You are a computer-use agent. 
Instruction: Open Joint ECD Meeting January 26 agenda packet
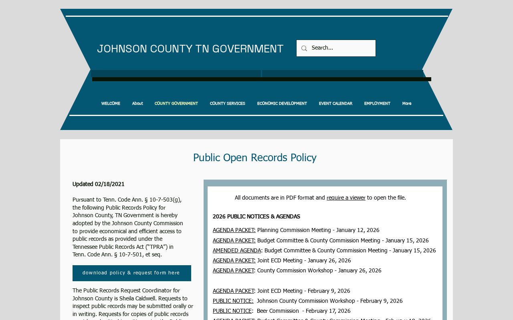234,261
